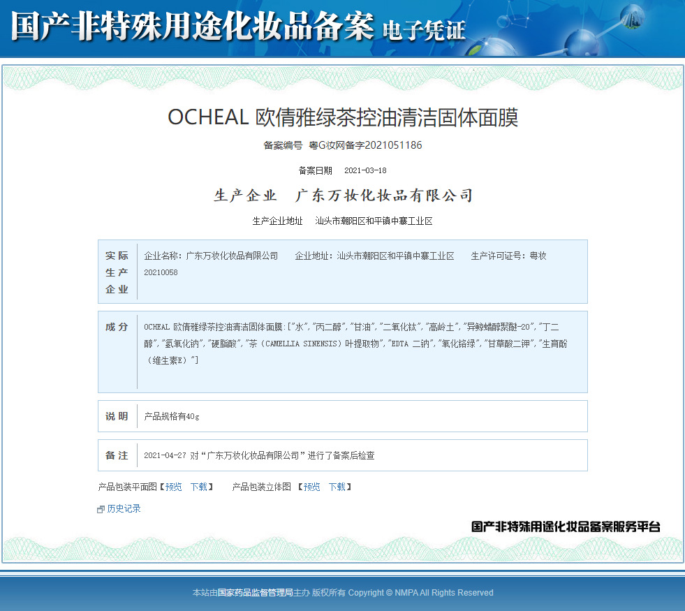Click address 汕头市潮阳区和平镇中寨工业区 under manufacturer

[374, 221]
